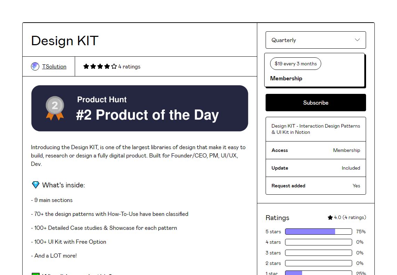The height and width of the screenshot is (275, 397).
Task: Click the 4 stars rating bar
Action: [x=318, y=242]
